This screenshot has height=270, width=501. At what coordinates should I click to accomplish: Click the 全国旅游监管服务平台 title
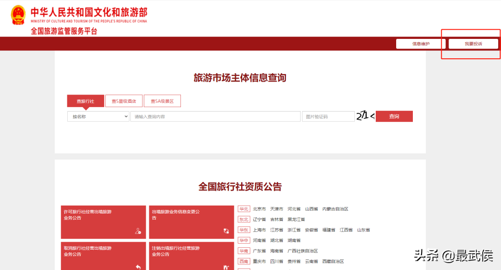pyautogui.click(x=64, y=31)
